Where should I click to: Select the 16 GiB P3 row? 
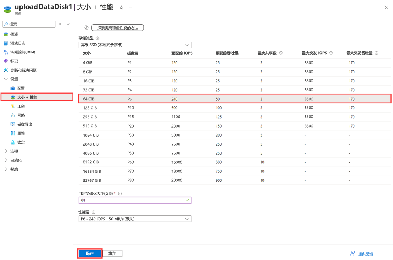[x=235, y=81]
